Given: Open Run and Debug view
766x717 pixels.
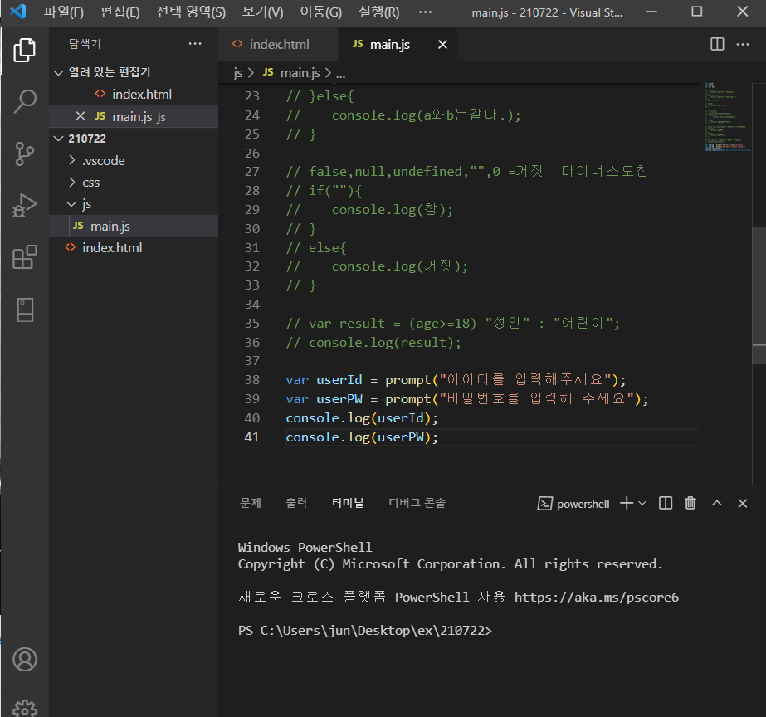Looking at the screenshot, I should [x=25, y=205].
